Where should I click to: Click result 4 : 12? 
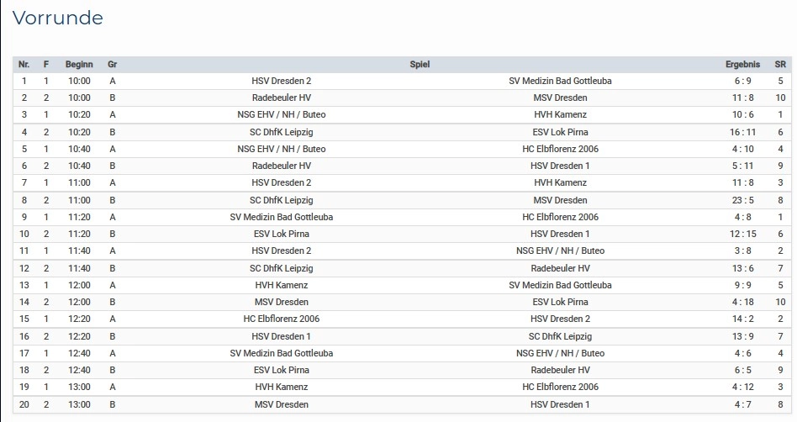tap(742, 387)
